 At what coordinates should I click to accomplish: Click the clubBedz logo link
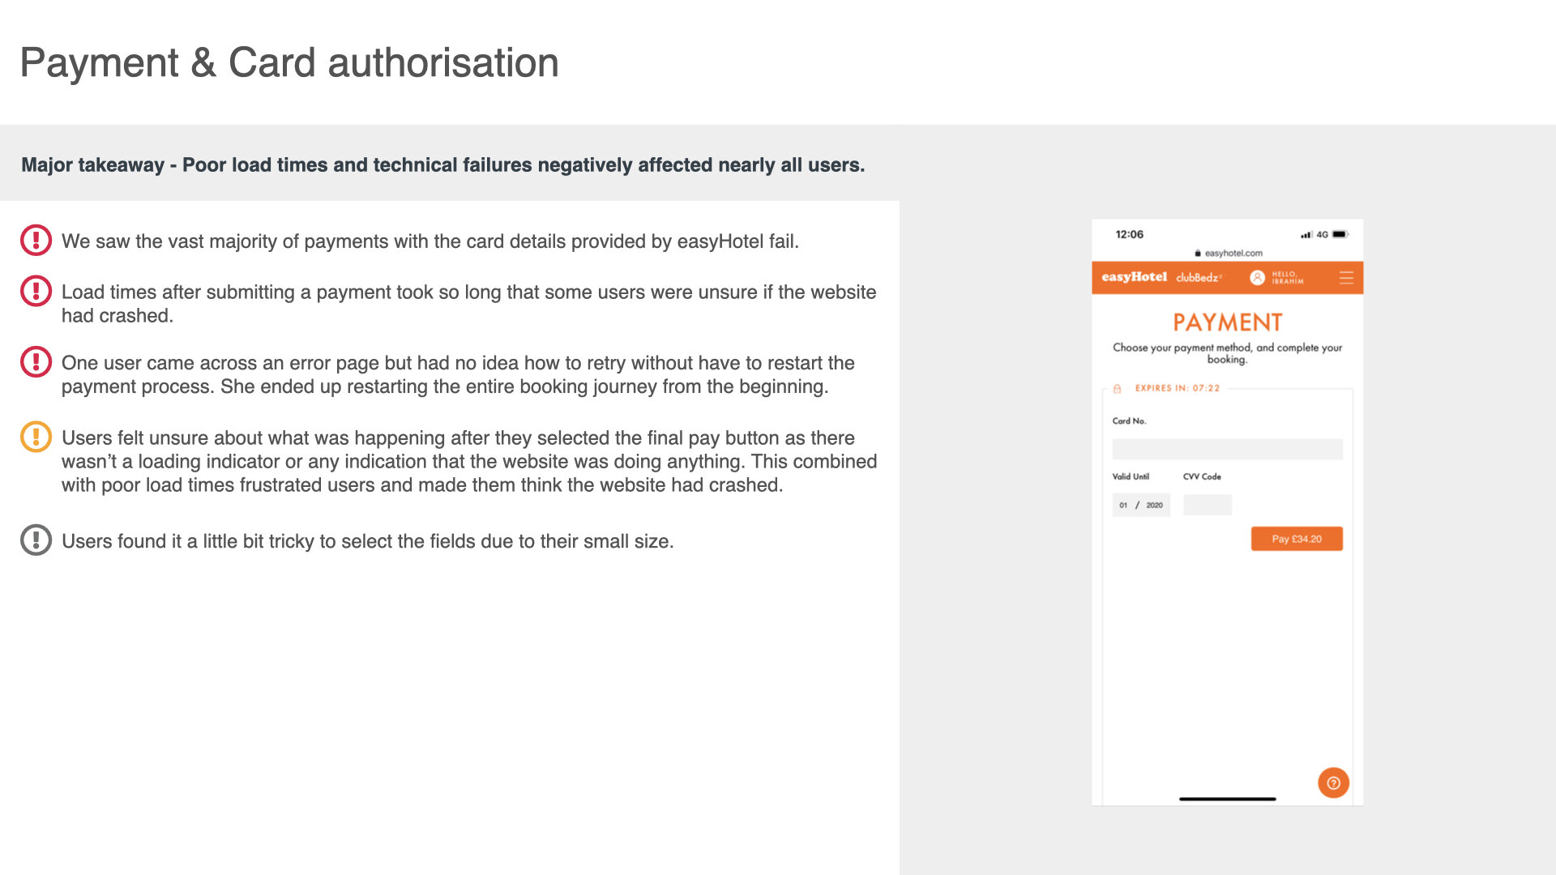1199,278
